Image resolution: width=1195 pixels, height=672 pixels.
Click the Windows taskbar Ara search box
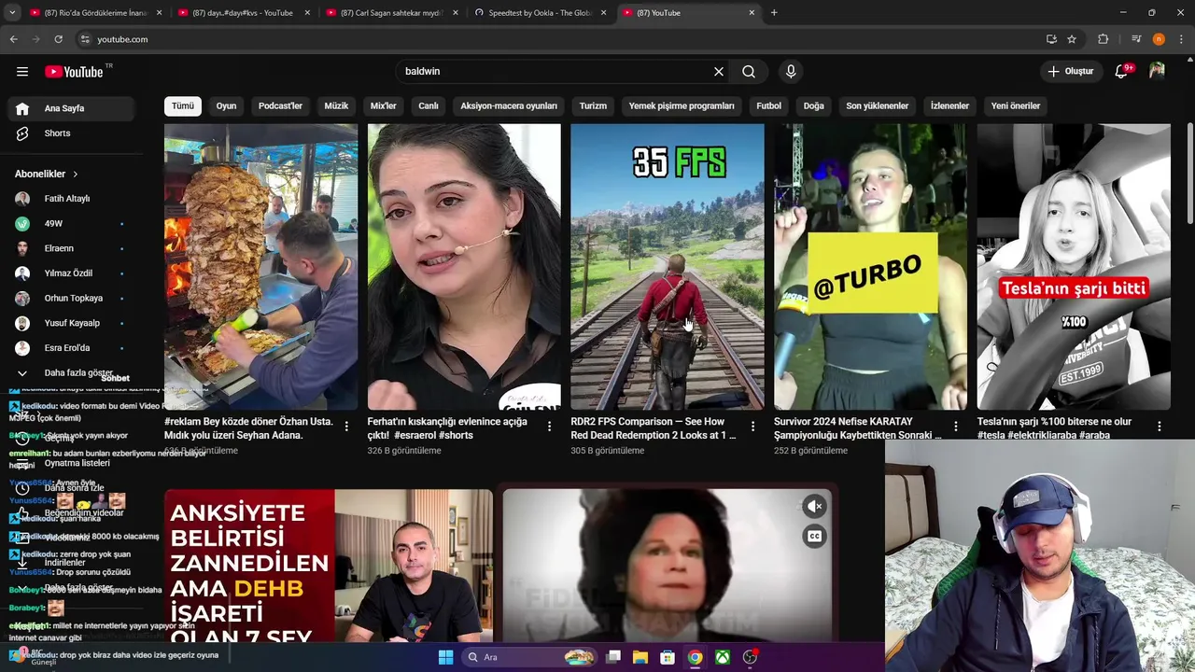coord(529,657)
